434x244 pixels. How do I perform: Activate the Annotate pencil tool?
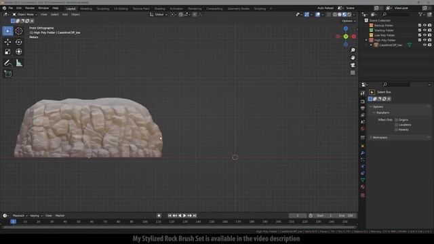click(x=7, y=63)
